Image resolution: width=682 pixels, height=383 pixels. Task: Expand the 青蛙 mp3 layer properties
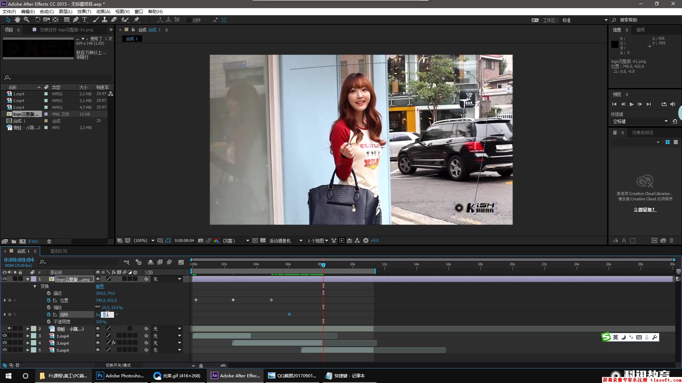coord(28,329)
